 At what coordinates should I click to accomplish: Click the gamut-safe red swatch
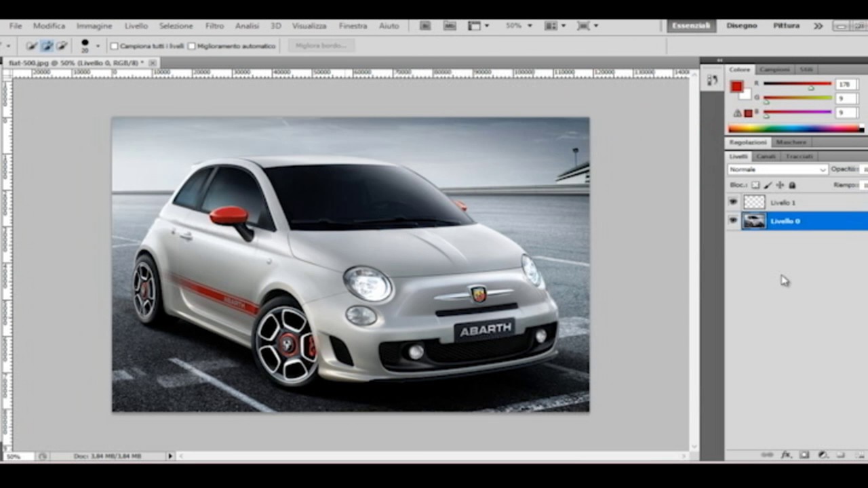point(748,113)
